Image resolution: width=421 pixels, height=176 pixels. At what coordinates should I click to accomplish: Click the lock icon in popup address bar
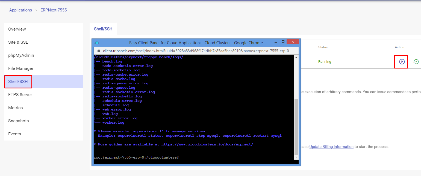click(99, 51)
